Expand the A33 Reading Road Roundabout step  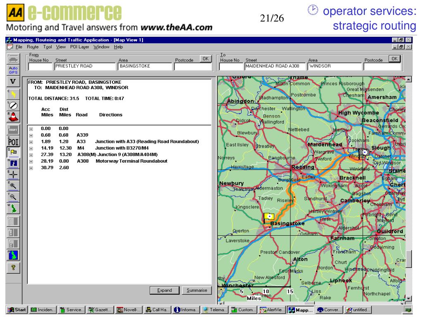pyautogui.click(x=31, y=142)
